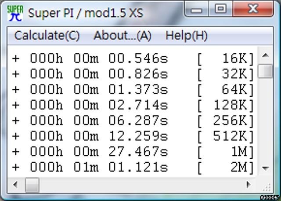Open the Help(H) menu
Image resolution: width=281 pixels, height=201 pixels.
click(186, 35)
